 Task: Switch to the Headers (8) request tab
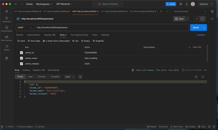tap(50, 35)
